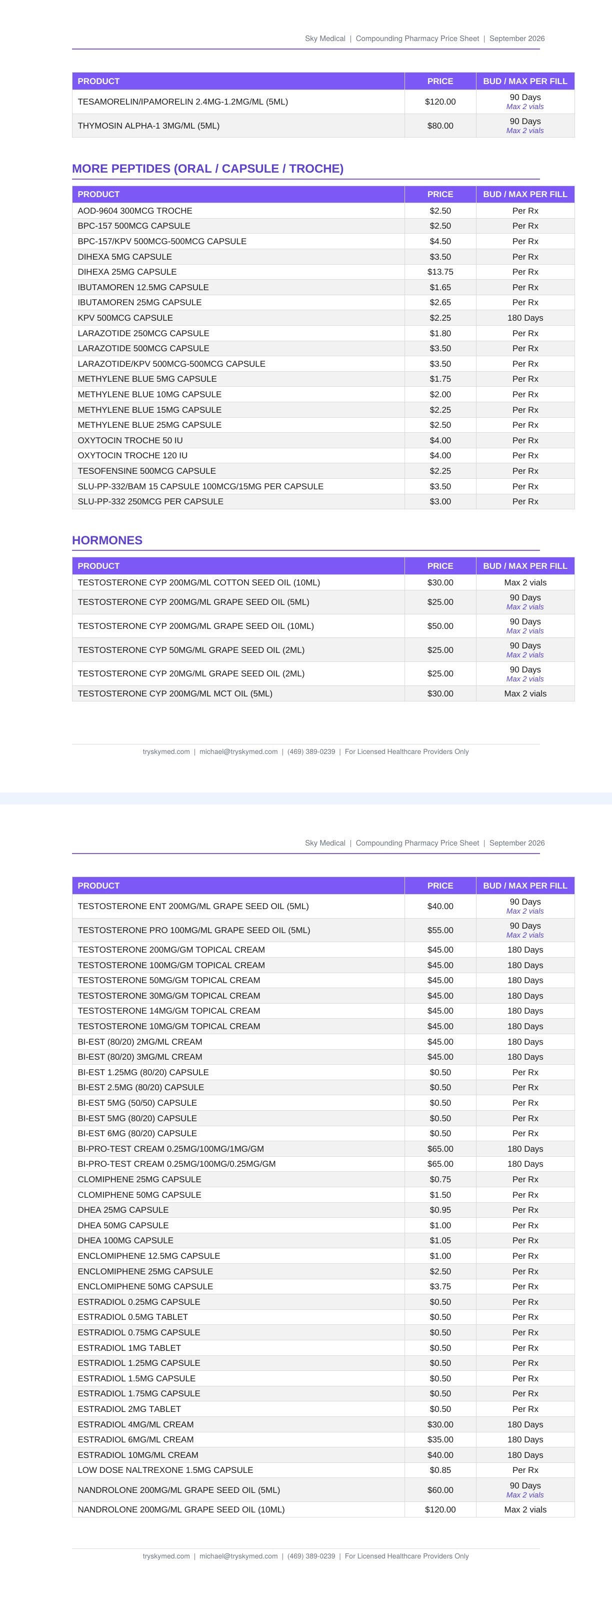Select SLU-PP-332/BAM 15 CAPSULE product text
The image size is (612, 1597).
point(200,487)
